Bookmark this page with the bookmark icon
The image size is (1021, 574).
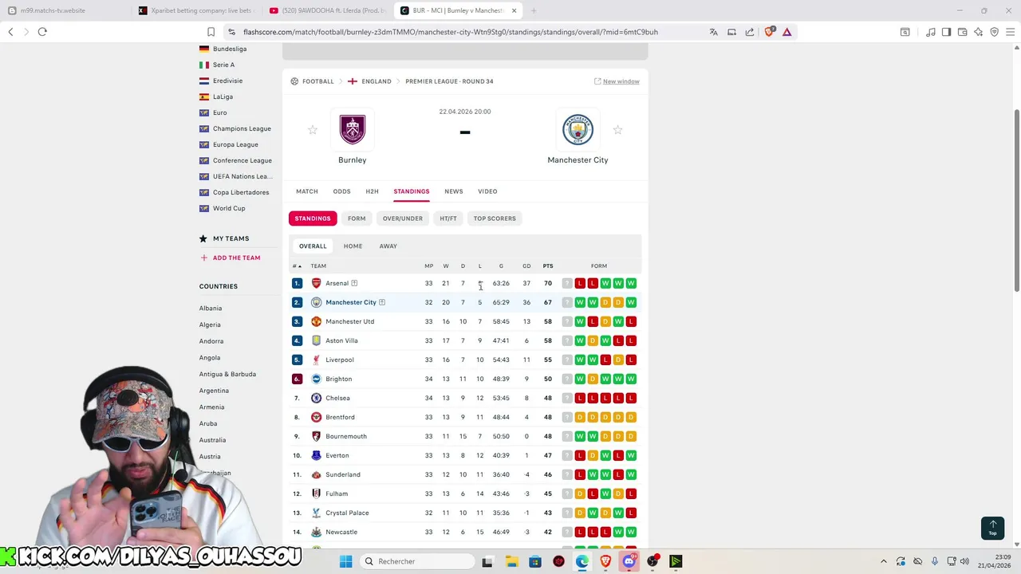tap(211, 32)
